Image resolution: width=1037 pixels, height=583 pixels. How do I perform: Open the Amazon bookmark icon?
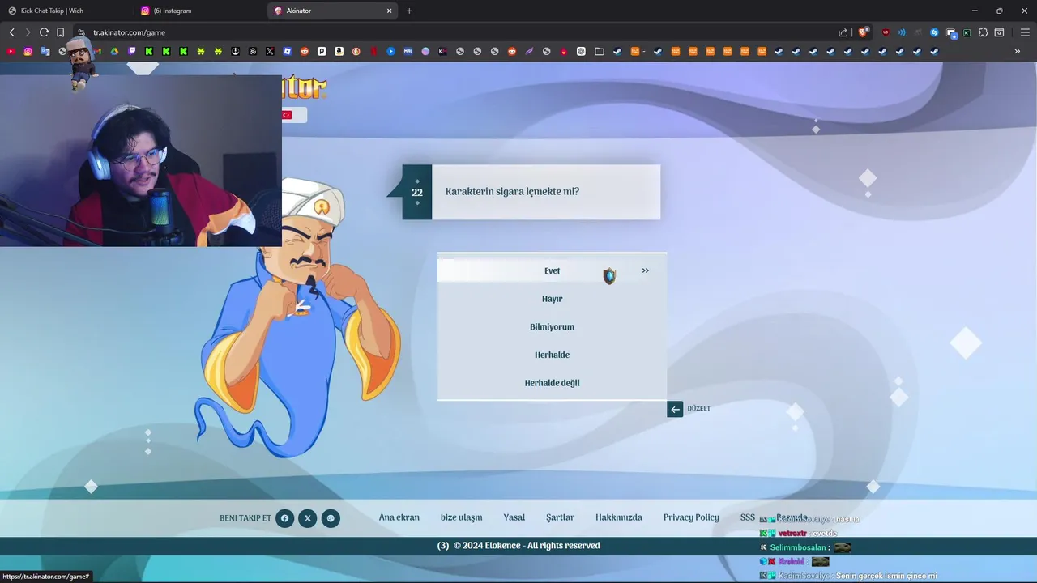pyautogui.click(x=339, y=51)
